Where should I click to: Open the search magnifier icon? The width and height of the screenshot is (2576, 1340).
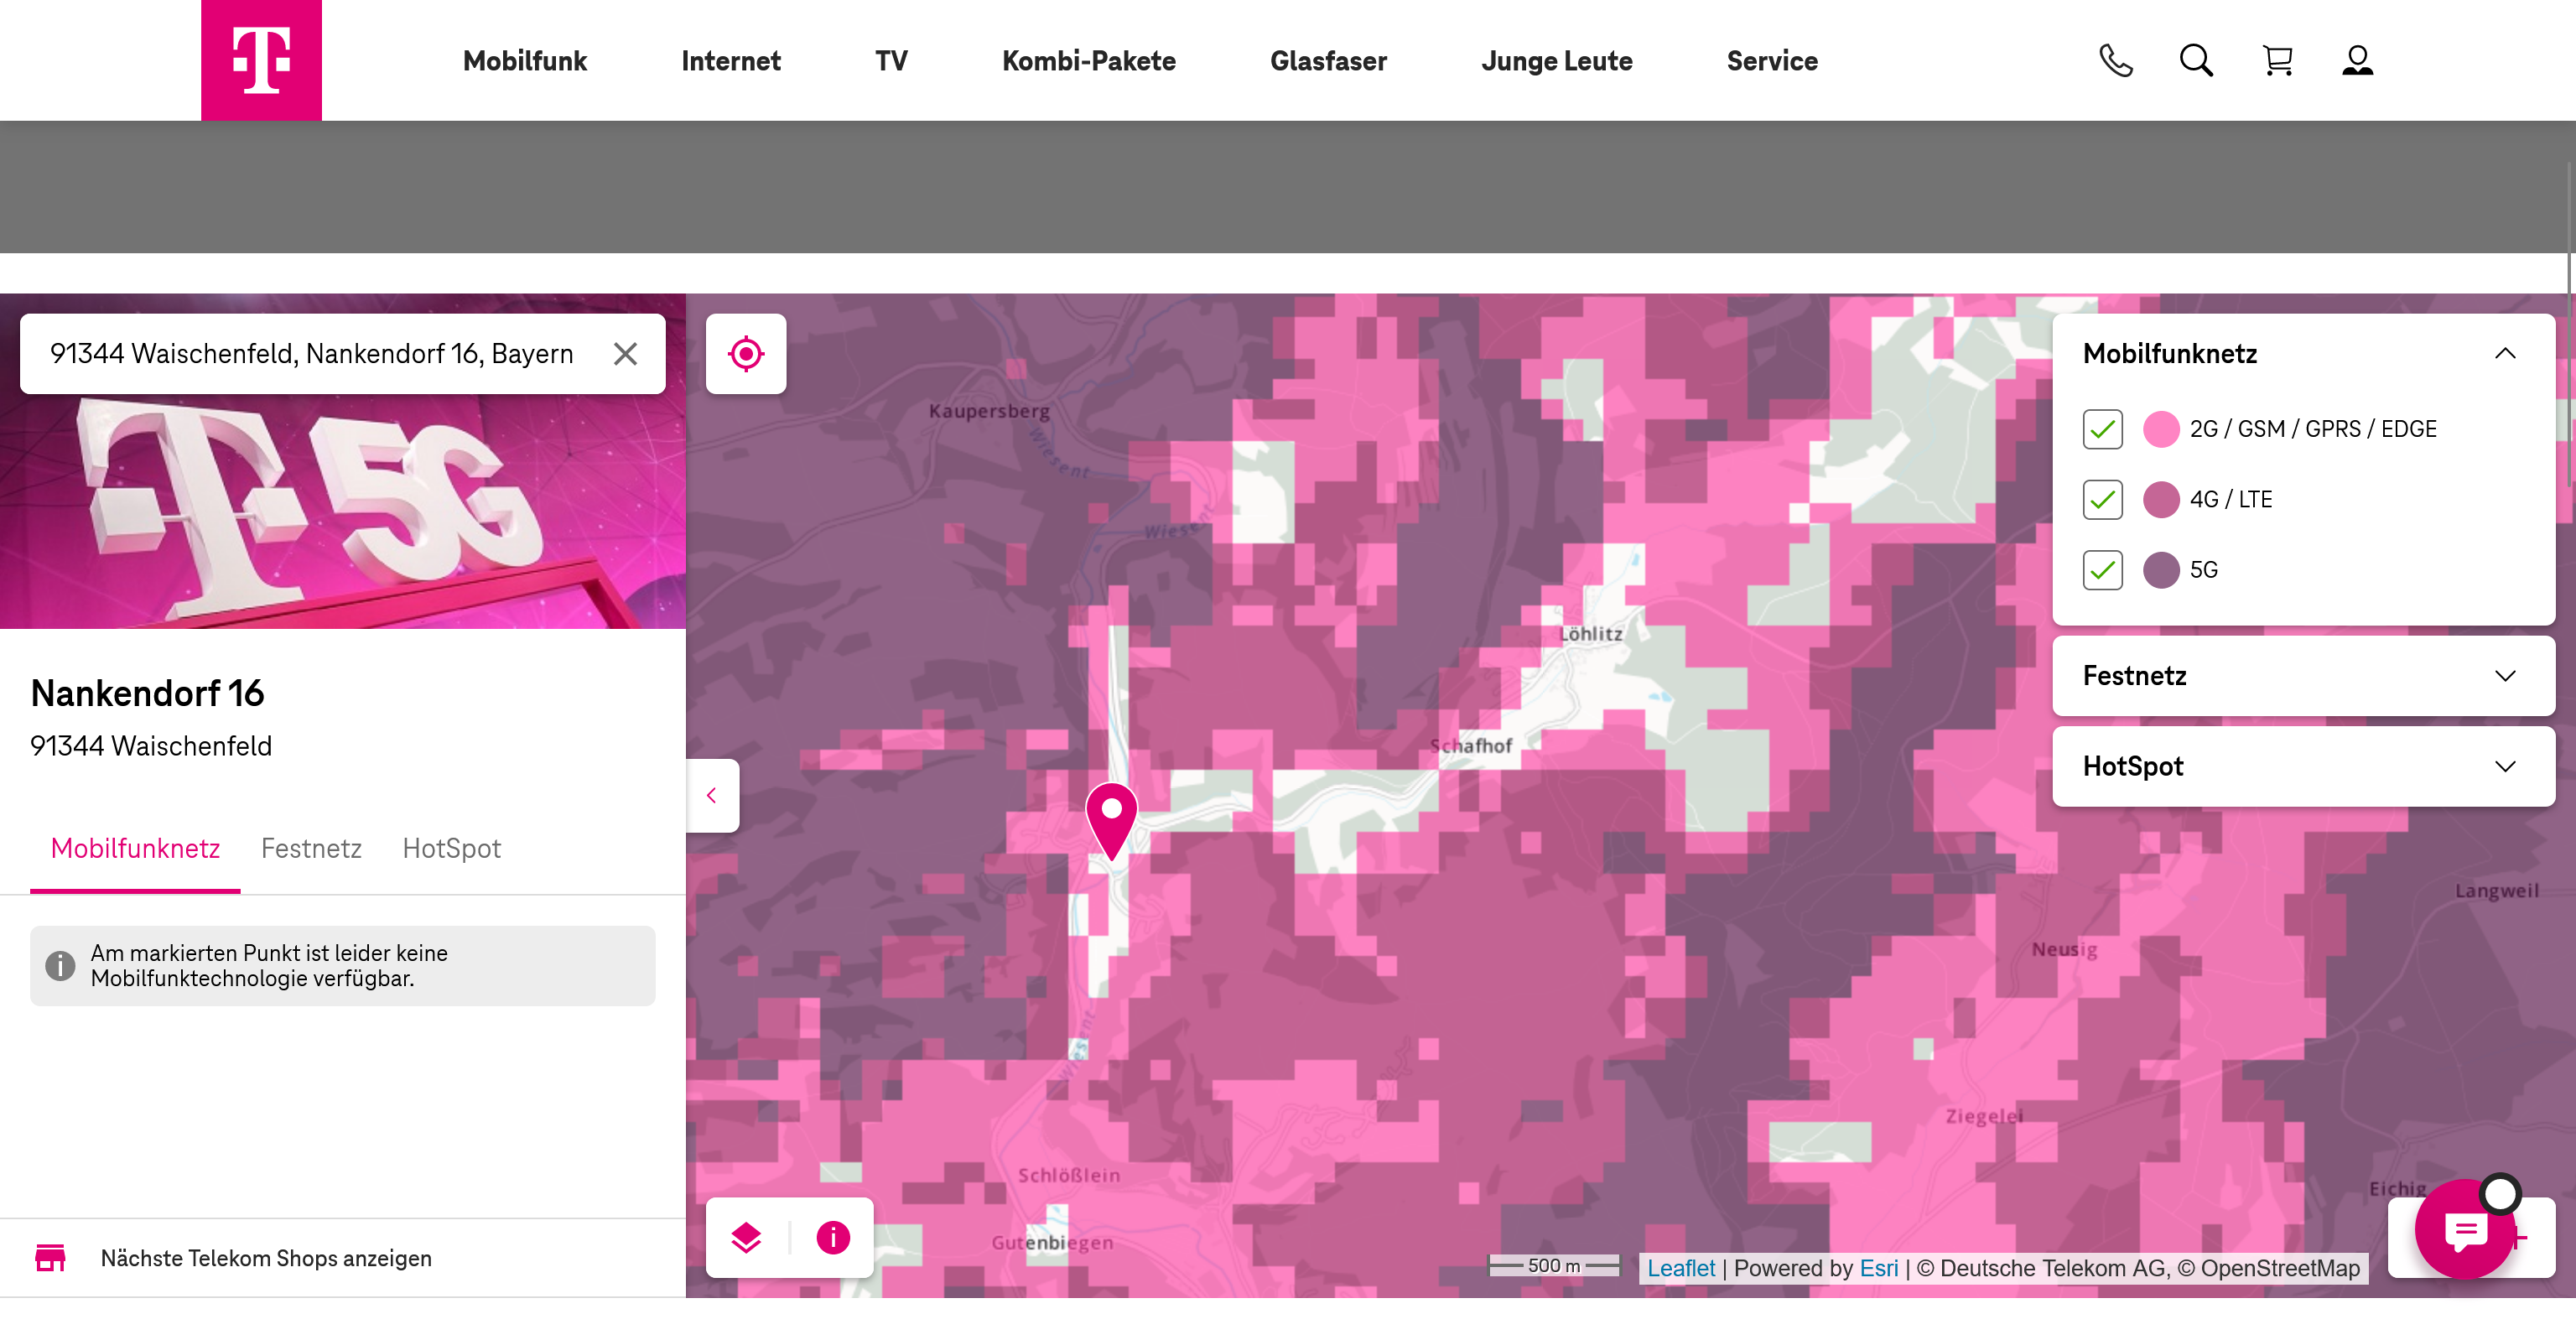click(2196, 61)
